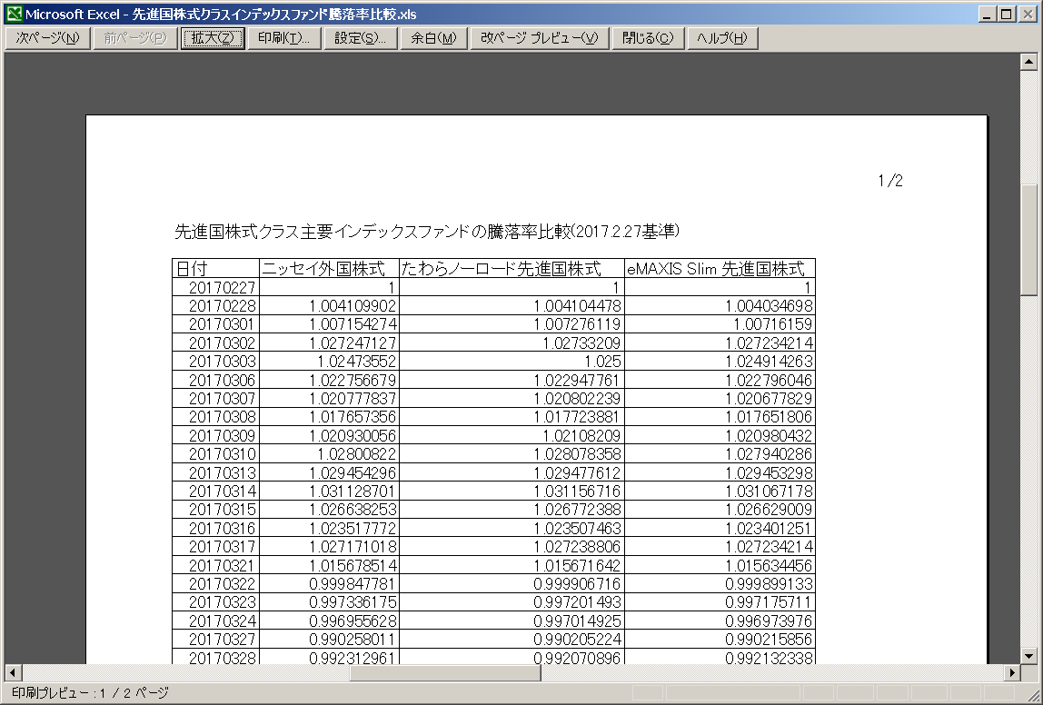Click the 日付 column header
Viewport: 1043px width, 705px height.
[215, 268]
